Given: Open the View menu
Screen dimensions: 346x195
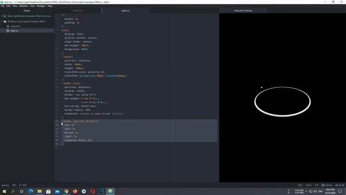Looking at the screenshot, I should (15, 6).
